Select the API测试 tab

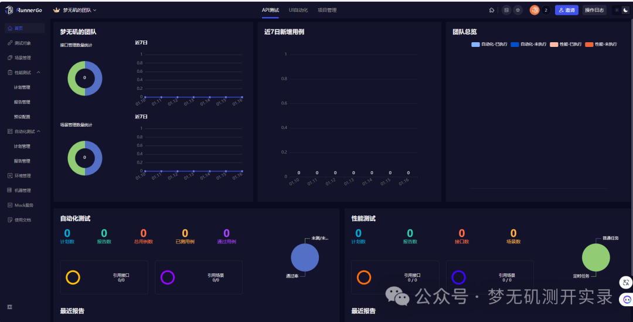(270, 10)
